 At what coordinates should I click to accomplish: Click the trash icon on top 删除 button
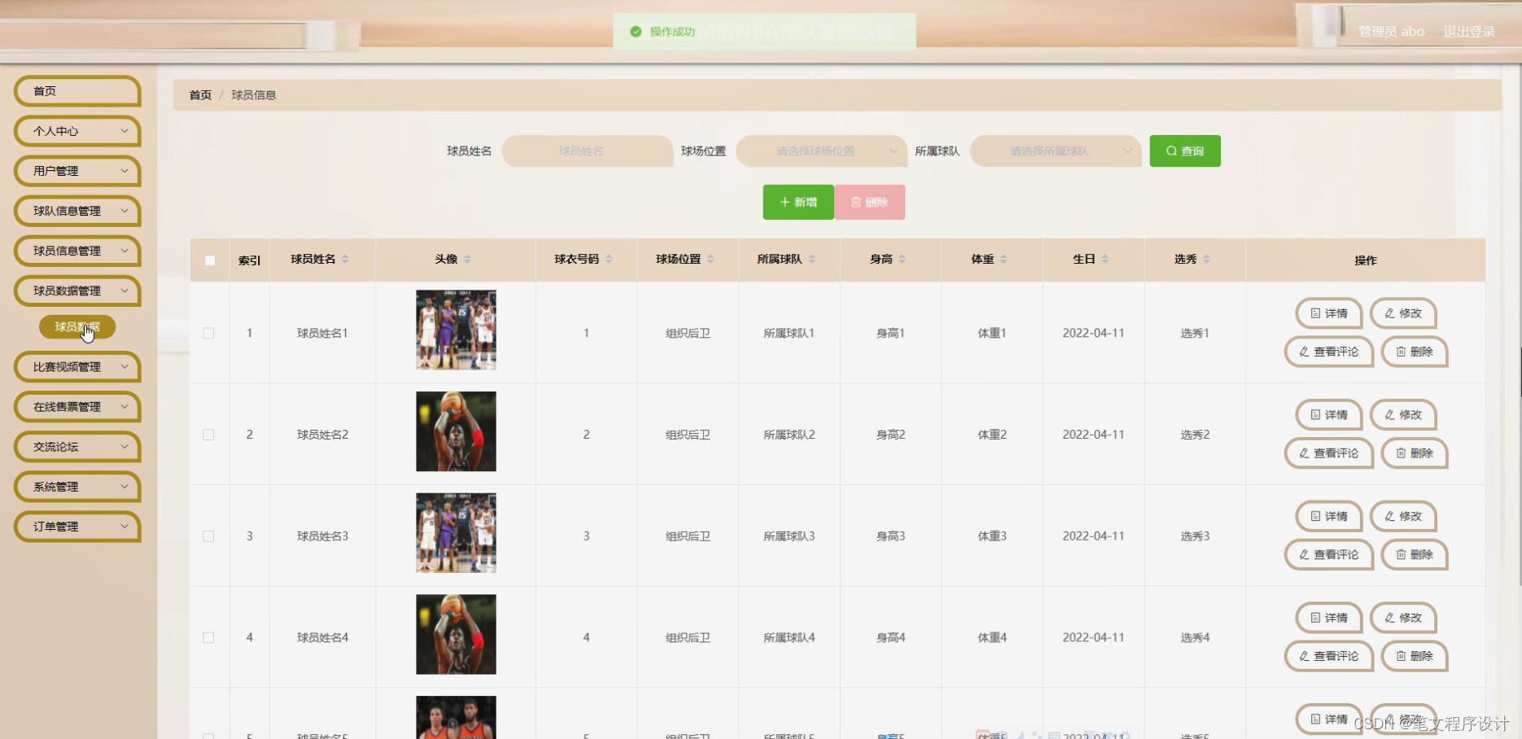(855, 201)
